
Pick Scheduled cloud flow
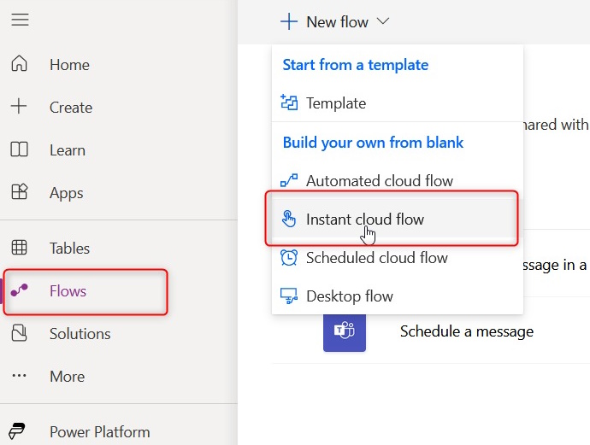pos(377,257)
